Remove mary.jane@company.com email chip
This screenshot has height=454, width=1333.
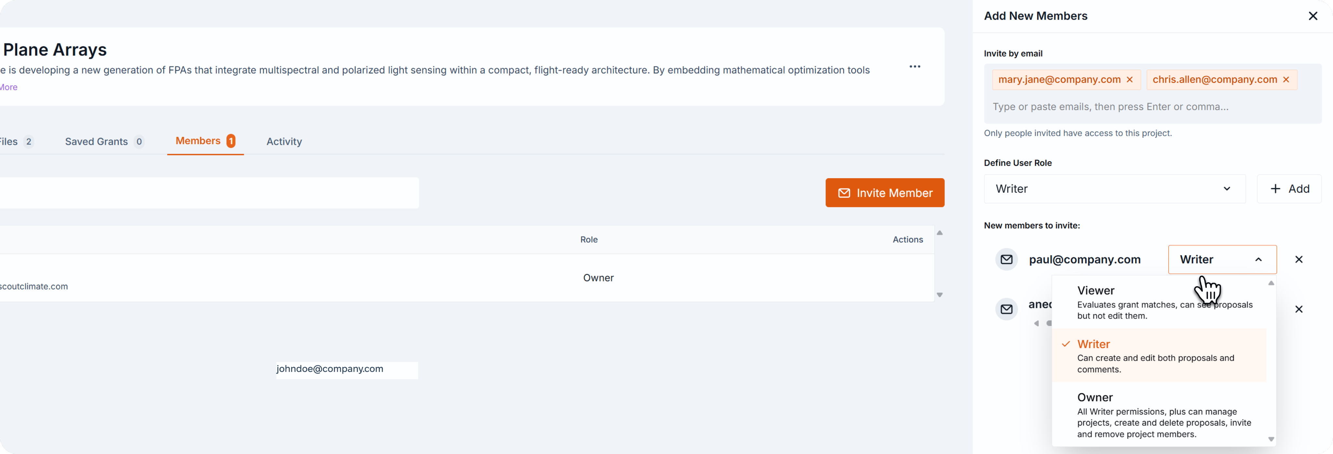(1130, 80)
